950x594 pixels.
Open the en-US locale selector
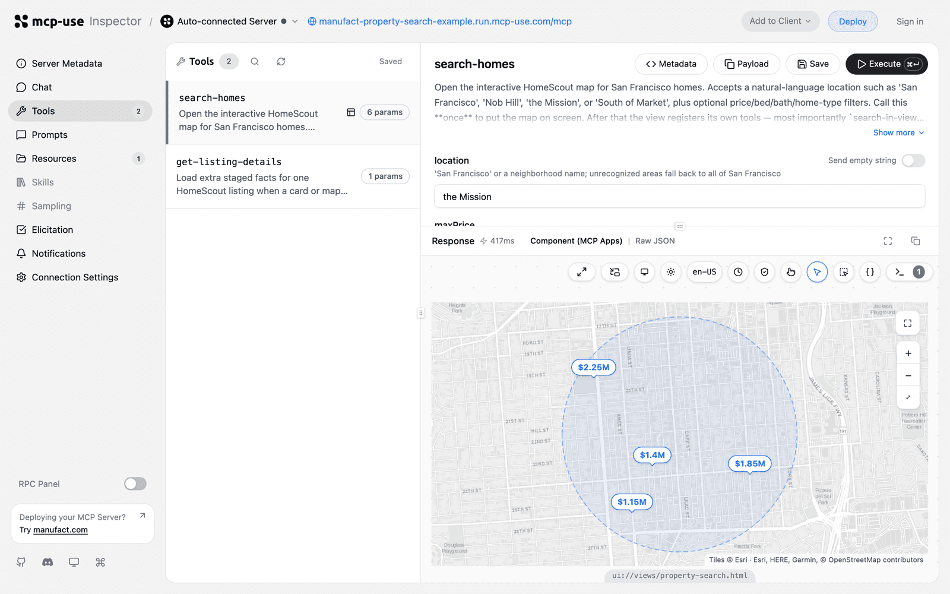pyautogui.click(x=704, y=272)
